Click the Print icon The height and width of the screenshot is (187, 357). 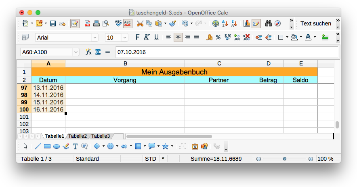click(96, 23)
